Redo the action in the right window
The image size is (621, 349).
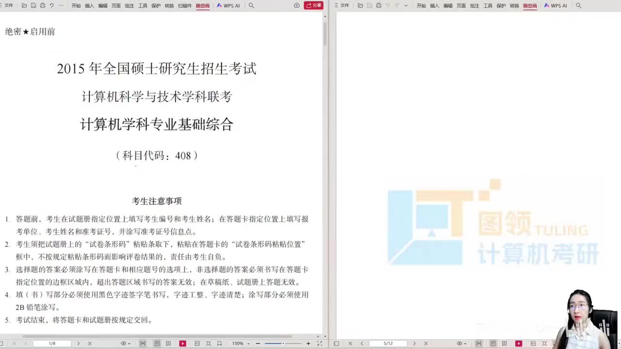tap(397, 5)
